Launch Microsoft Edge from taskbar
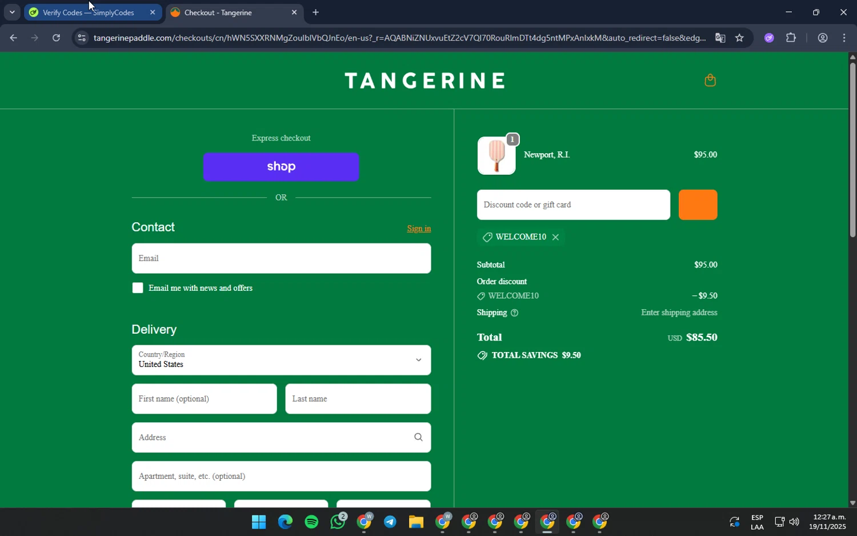This screenshot has height=536, width=857. 285,522
